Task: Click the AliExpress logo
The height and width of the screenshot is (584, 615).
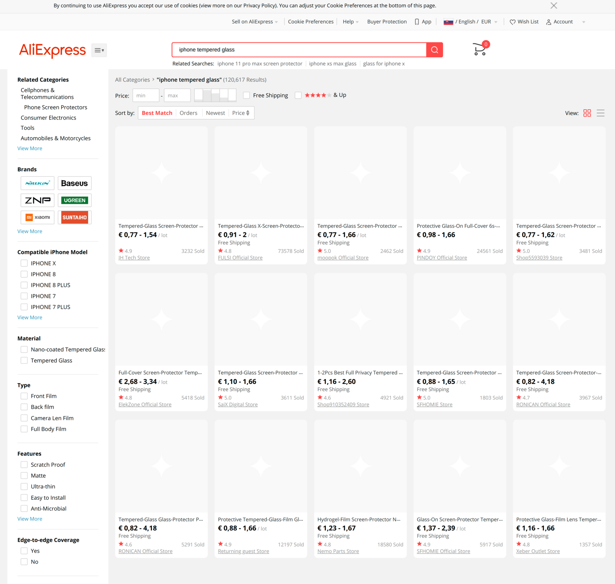Action: point(52,50)
